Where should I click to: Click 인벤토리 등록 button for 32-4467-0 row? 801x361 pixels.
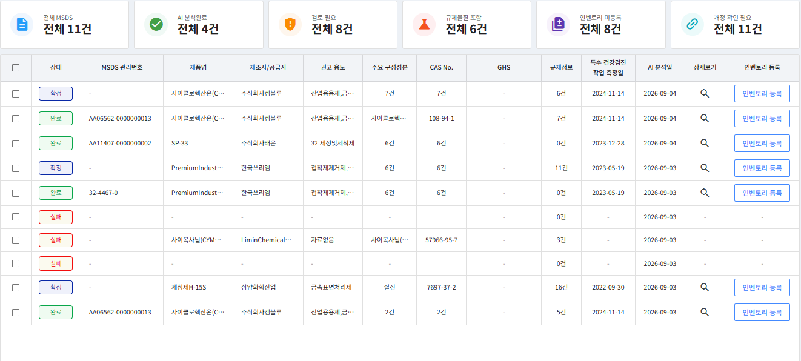(762, 193)
